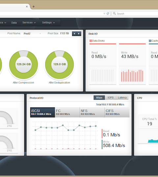Click the Protocol I/O panel title
Image resolution: width=158 pixels, height=177 pixels.
37,98
